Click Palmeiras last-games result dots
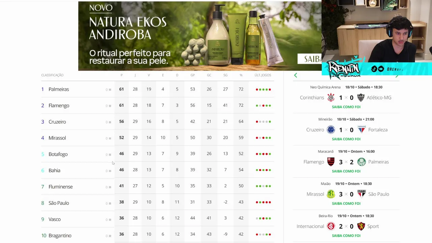The height and width of the screenshot is (243, 432). point(263,89)
